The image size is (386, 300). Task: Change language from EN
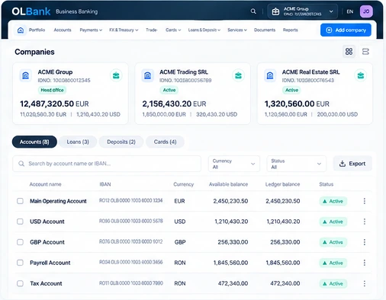click(350, 11)
